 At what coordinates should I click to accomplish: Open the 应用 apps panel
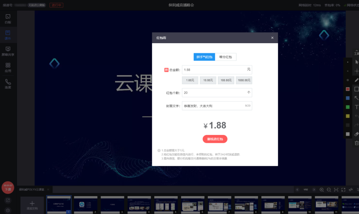point(8,67)
